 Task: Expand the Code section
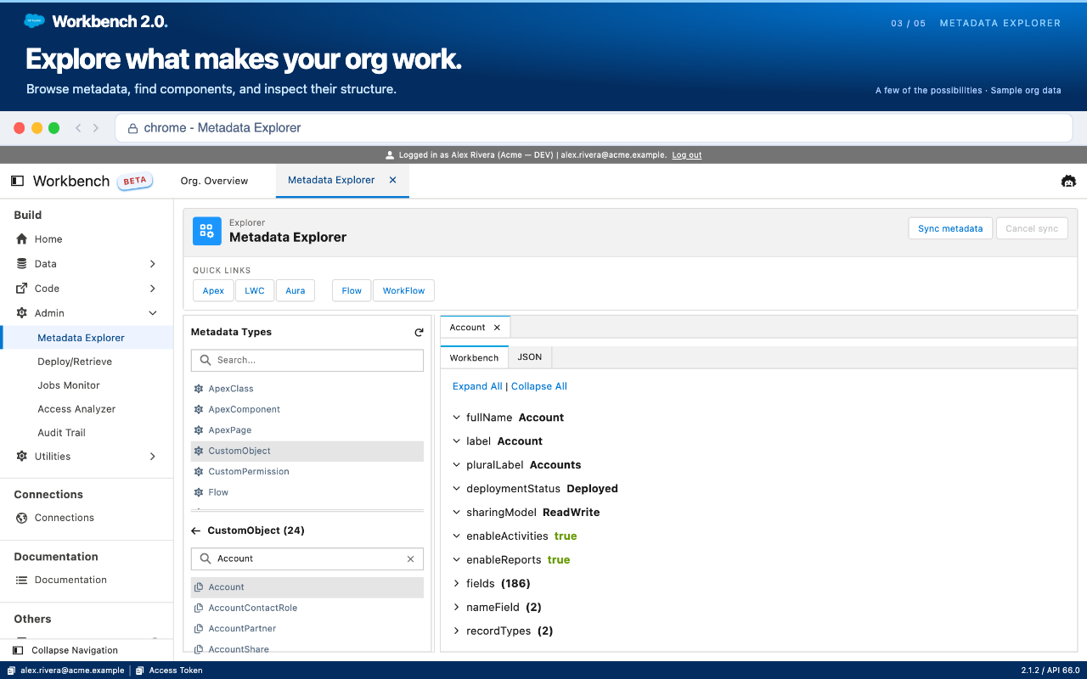pyautogui.click(x=87, y=289)
